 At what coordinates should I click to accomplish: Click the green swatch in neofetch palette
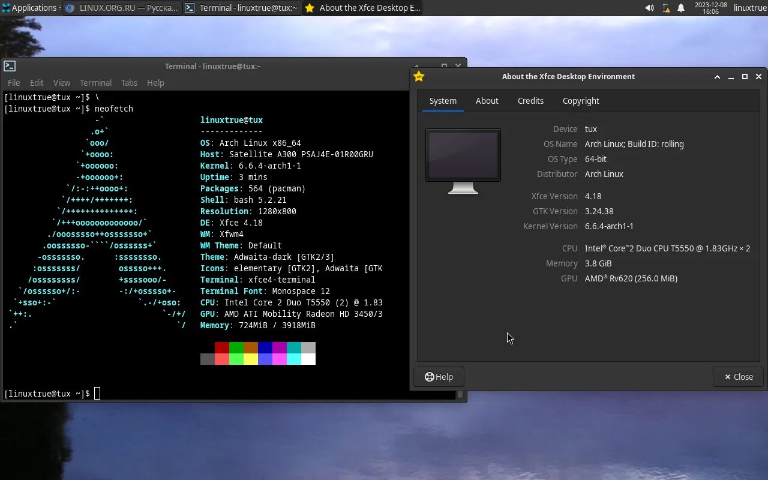[236, 347]
